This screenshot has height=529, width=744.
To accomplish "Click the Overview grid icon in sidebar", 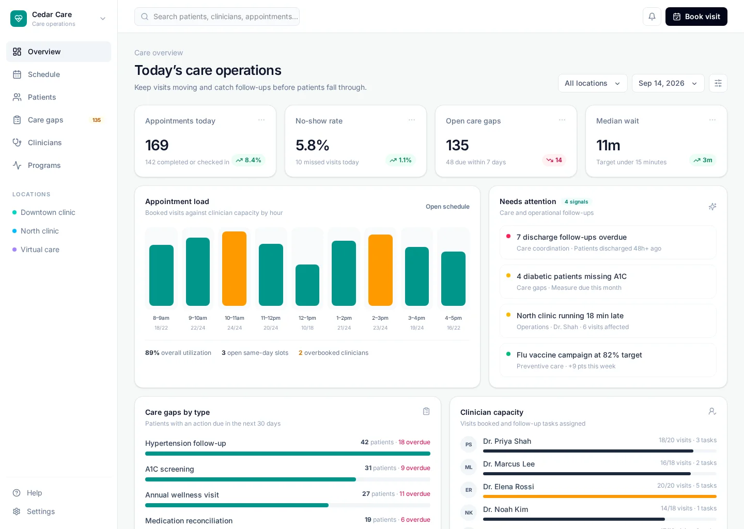I will (x=17, y=52).
